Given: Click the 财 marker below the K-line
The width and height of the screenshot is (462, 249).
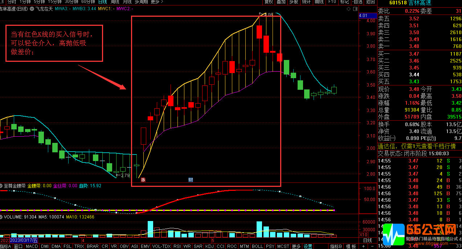Looking at the screenshot, I should [x=191, y=180].
